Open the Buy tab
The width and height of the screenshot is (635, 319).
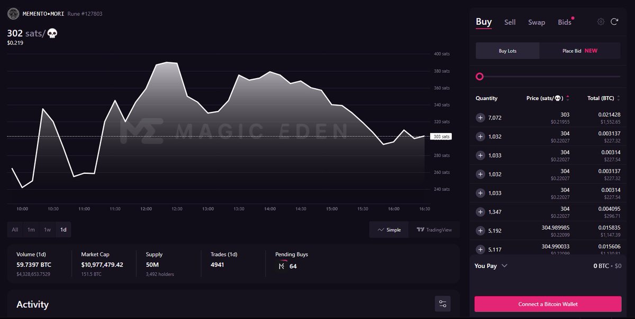click(484, 22)
